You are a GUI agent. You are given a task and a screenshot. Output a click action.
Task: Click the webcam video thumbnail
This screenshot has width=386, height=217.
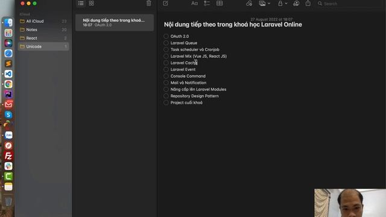(350, 203)
